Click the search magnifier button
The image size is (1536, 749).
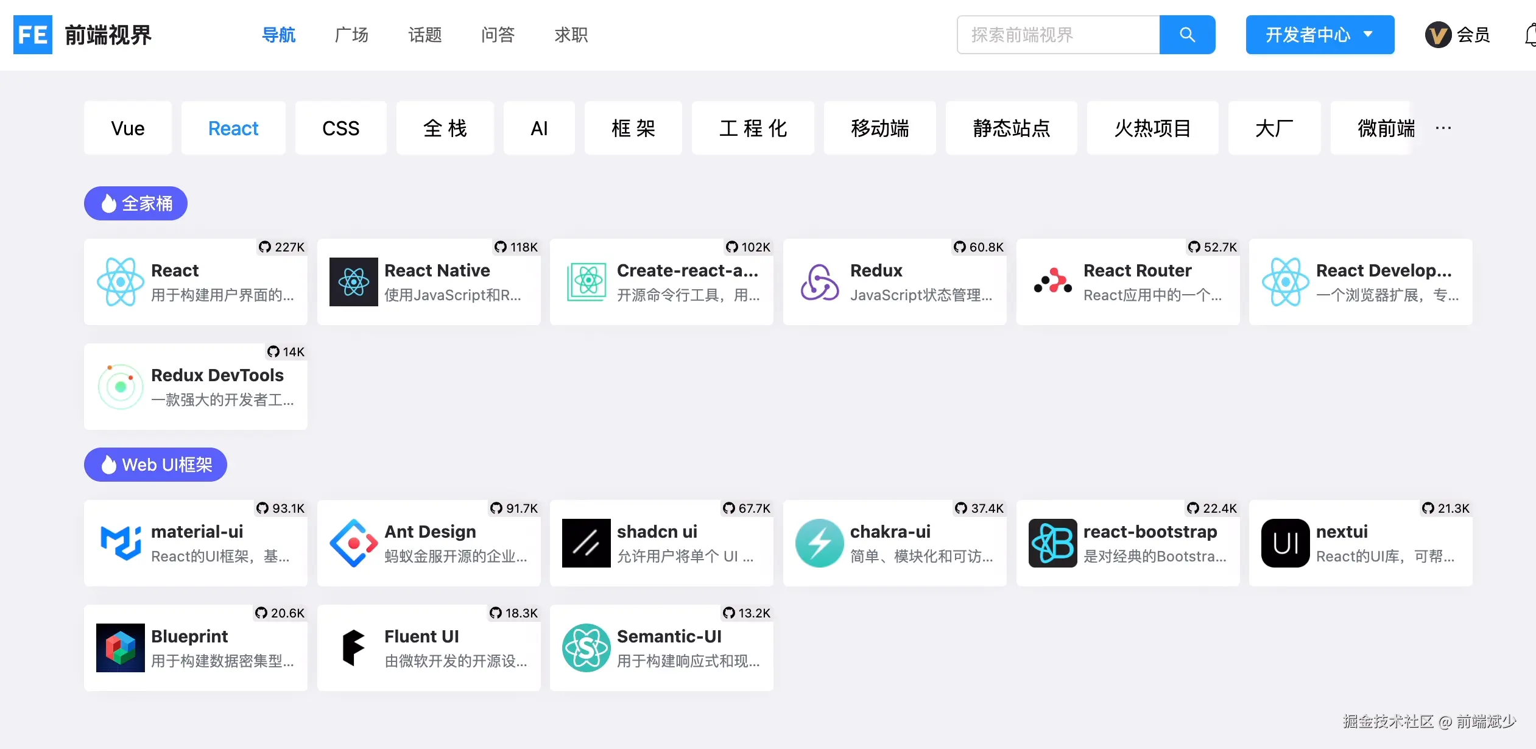pyautogui.click(x=1187, y=35)
